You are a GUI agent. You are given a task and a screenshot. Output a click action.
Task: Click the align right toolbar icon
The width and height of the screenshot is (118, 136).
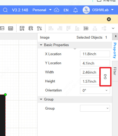click(60, 28)
